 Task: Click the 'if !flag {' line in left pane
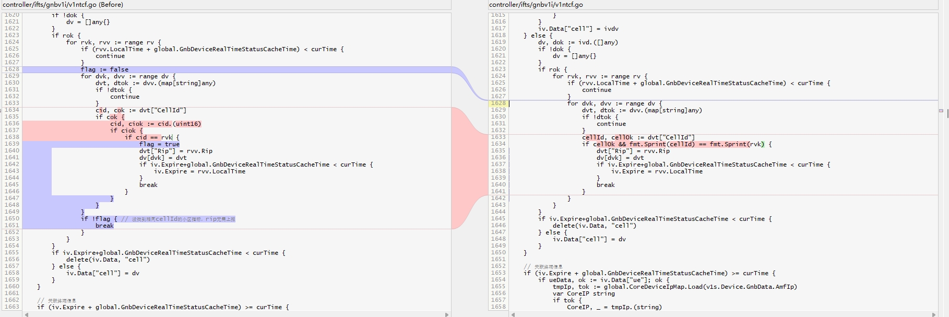point(99,219)
